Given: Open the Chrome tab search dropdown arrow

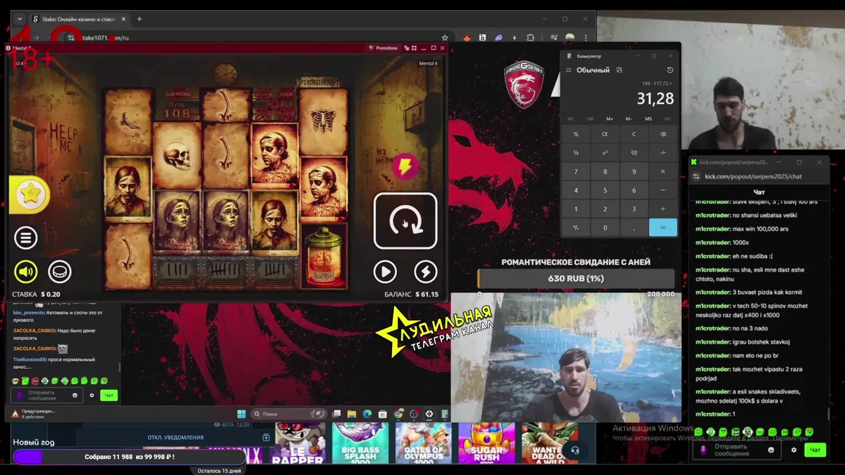Looking at the screenshot, I should 19,19.
